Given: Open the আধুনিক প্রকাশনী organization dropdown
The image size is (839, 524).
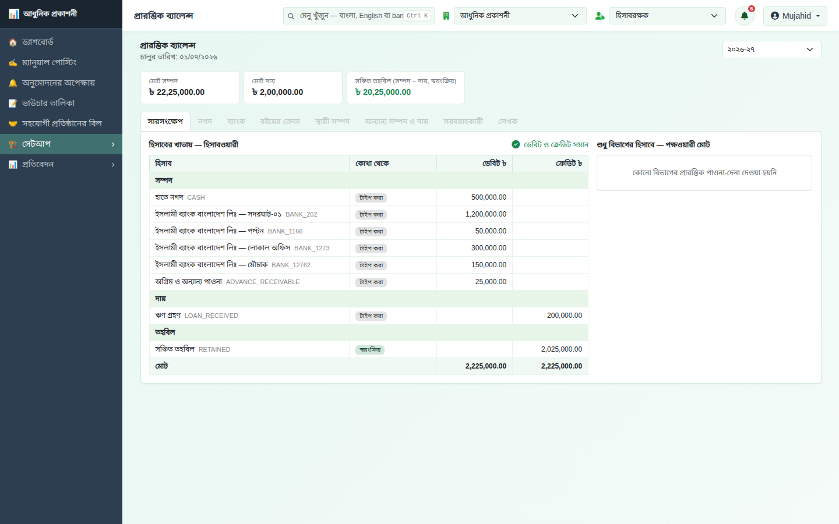Looking at the screenshot, I should 520,16.
